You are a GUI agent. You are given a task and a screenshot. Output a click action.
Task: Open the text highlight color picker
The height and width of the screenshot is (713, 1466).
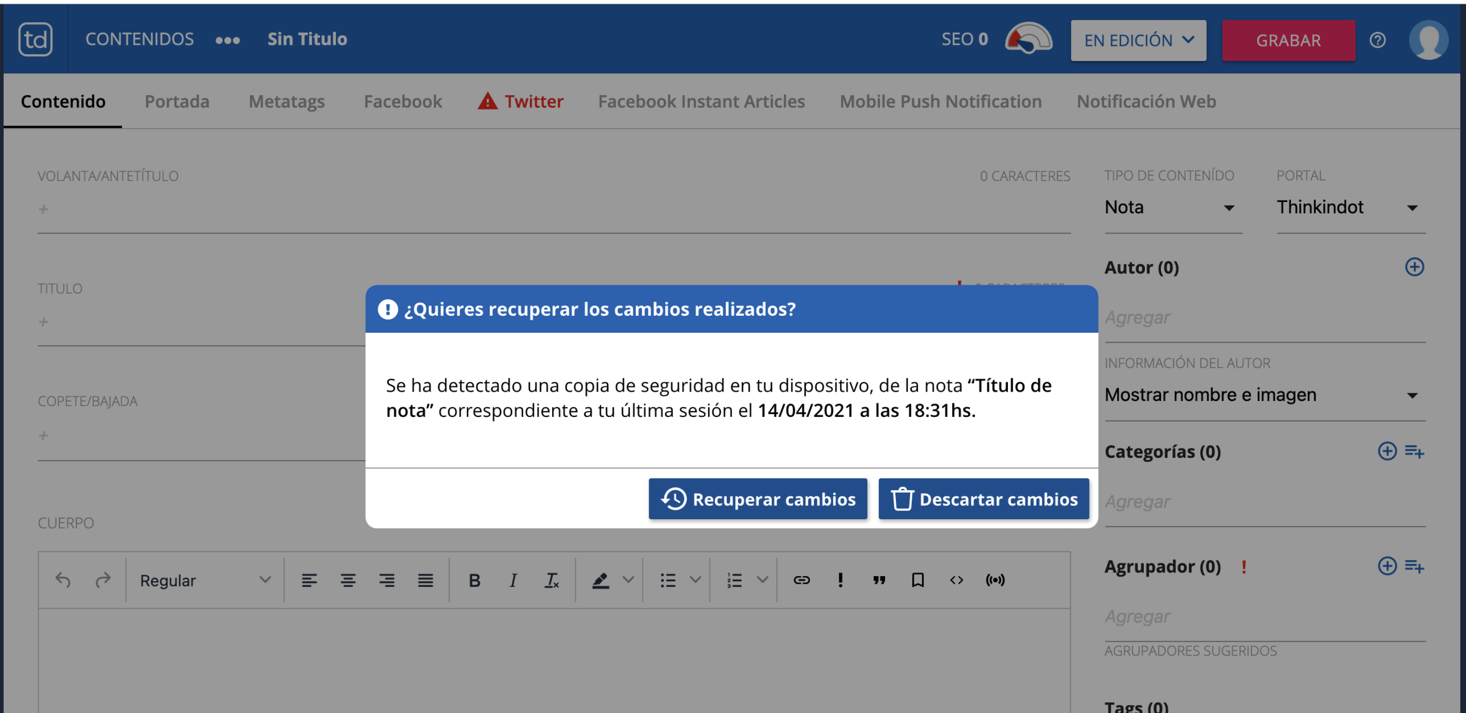pyautogui.click(x=600, y=580)
